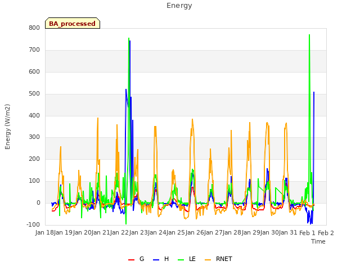Click the Feb 1 x-axis label

(308, 233)
